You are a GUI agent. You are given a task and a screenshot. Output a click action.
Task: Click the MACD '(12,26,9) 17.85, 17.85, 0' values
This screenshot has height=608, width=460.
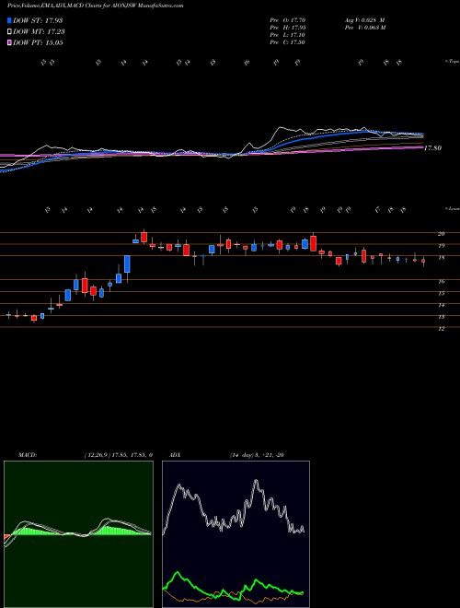tap(119, 455)
